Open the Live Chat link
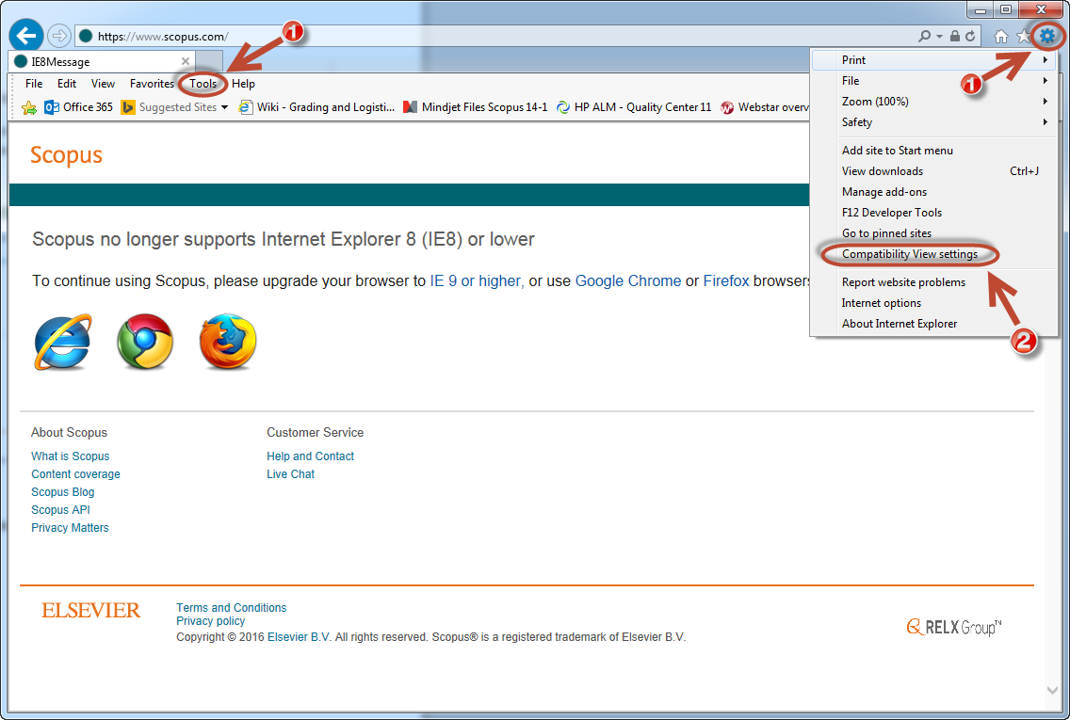 pyautogui.click(x=291, y=473)
